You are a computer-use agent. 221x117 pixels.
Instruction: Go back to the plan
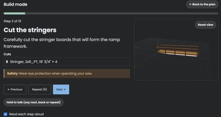tap(202, 4)
